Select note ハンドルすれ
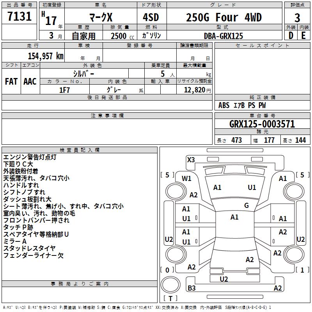The image size is (312, 312). [21, 185]
